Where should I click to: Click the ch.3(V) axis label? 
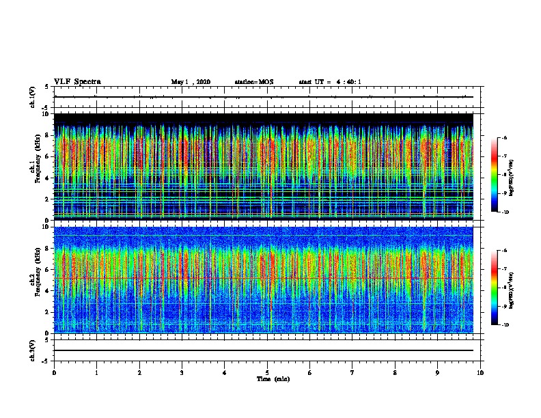(33, 350)
